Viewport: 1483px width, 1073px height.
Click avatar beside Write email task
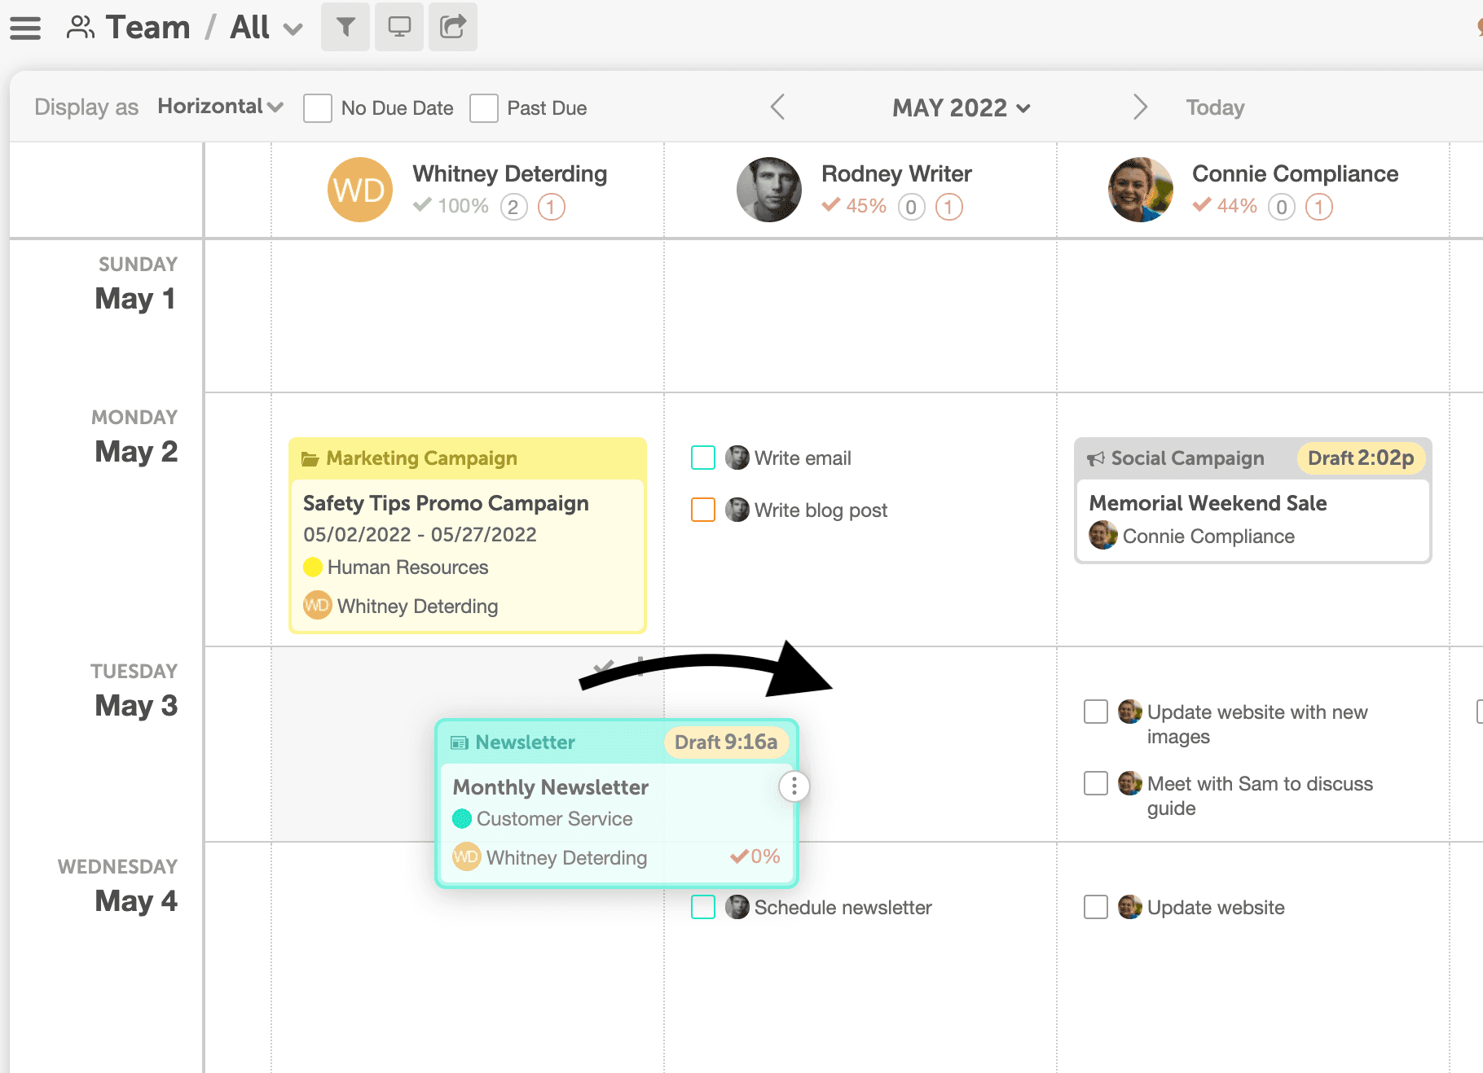(x=737, y=458)
